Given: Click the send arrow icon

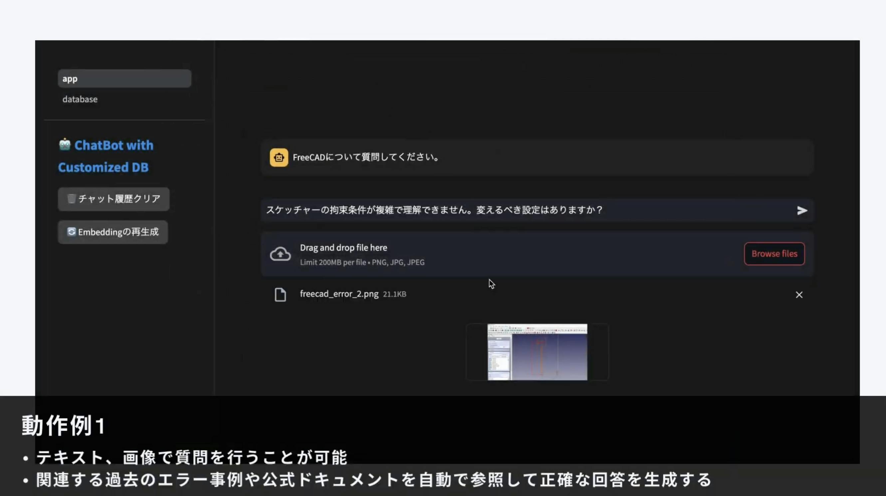Looking at the screenshot, I should (x=802, y=210).
